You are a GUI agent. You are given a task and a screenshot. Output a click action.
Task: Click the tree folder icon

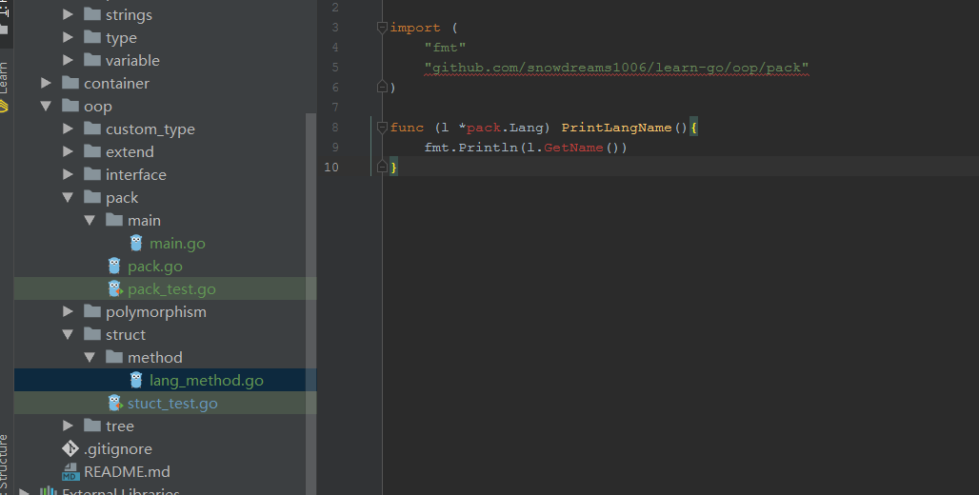(x=92, y=426)
